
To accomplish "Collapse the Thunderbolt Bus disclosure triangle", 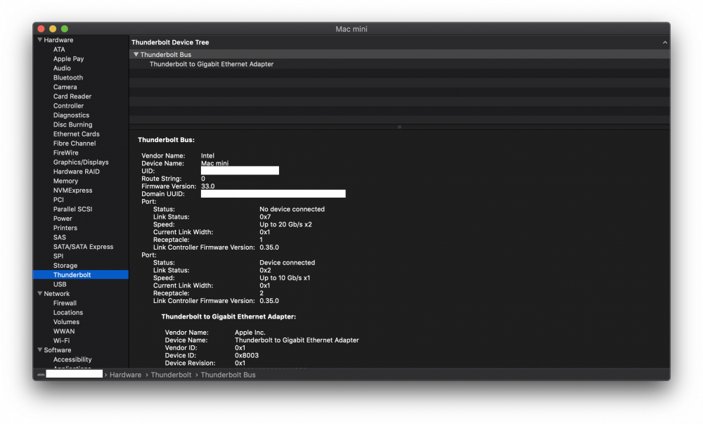I will click(x=136, y=54).
